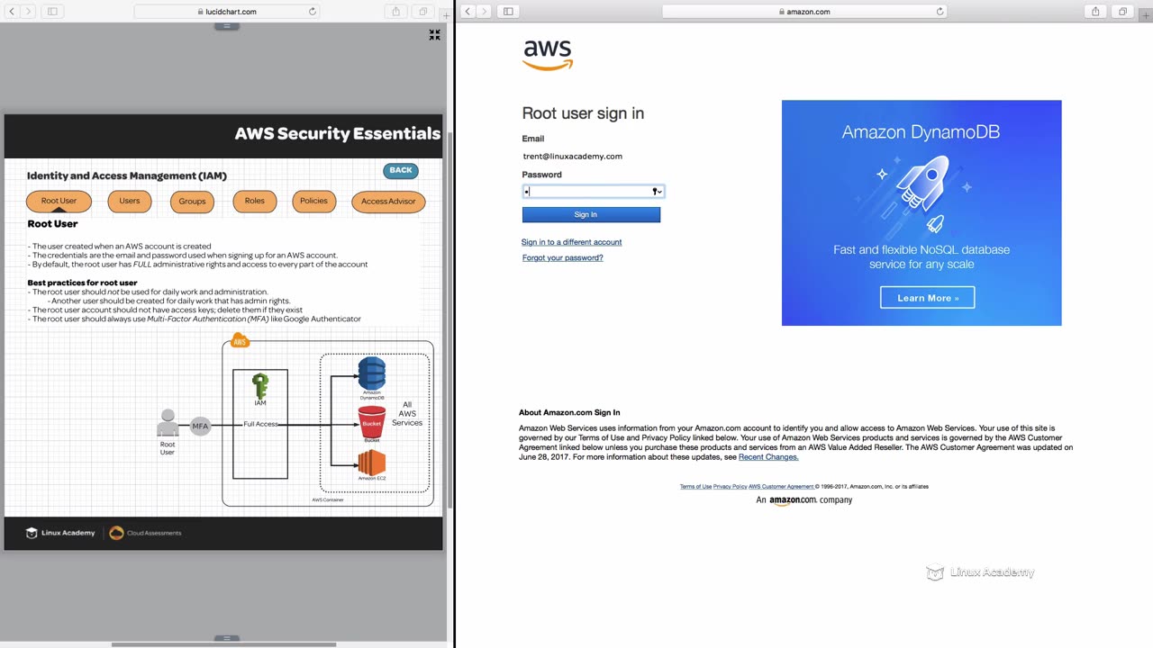Click the amazon.com address bar
The image size is (1153, 648).
(x=803, y=12)
